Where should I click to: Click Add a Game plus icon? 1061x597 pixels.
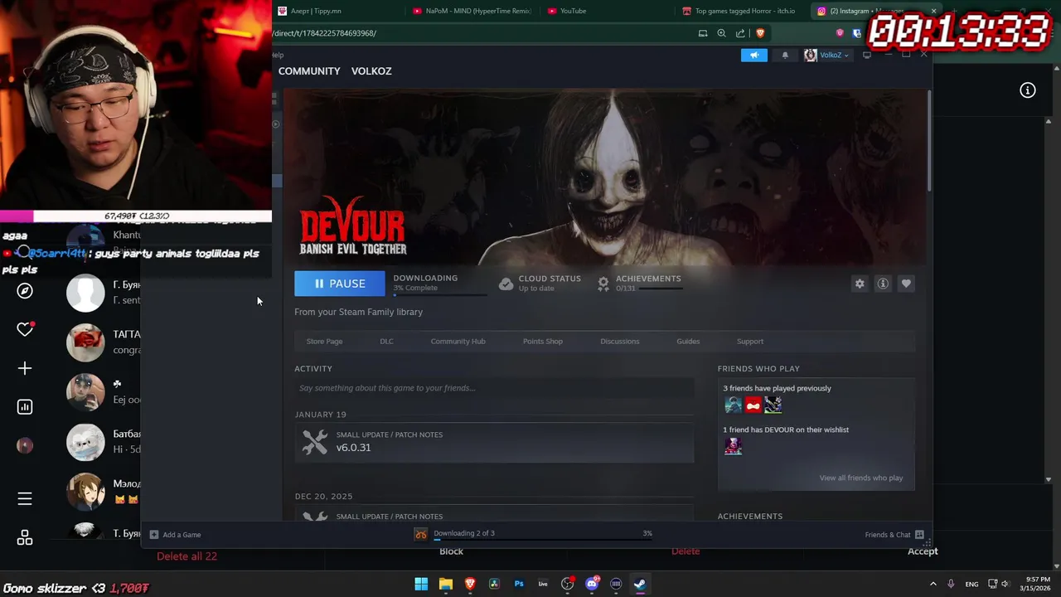click(x=153, y=535)
